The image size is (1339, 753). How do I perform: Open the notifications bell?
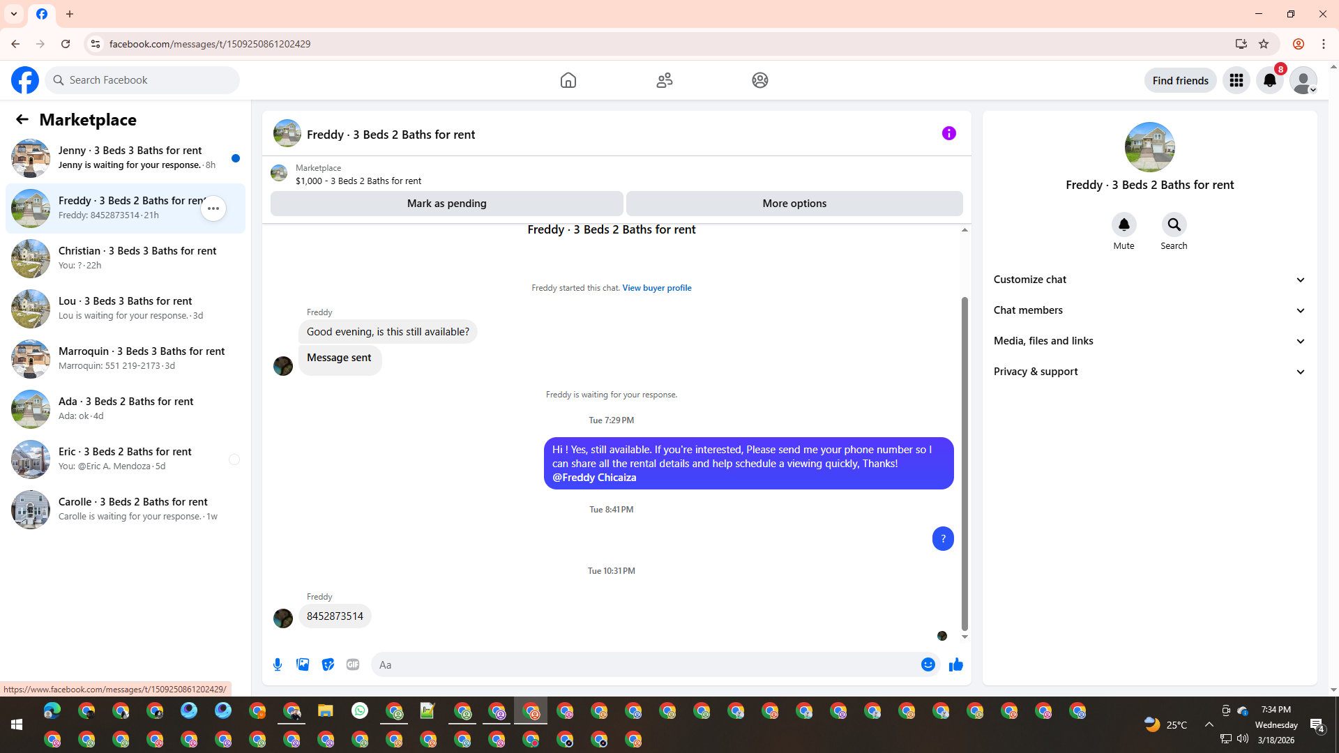[1269, 80]
